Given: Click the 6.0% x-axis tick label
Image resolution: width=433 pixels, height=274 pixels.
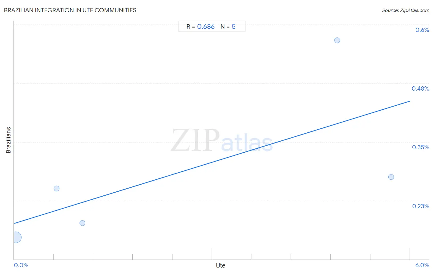Looking at the screenshot, I should (x=422, y=265).
